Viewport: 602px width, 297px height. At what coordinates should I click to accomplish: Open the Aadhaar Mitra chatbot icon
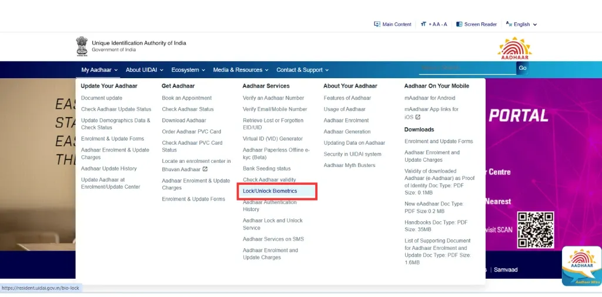point(581,266)
